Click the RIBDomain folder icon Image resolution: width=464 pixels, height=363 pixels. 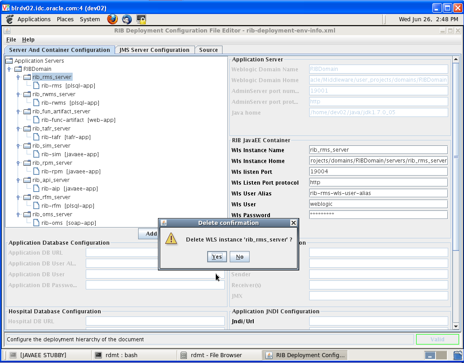coord(18,69)
